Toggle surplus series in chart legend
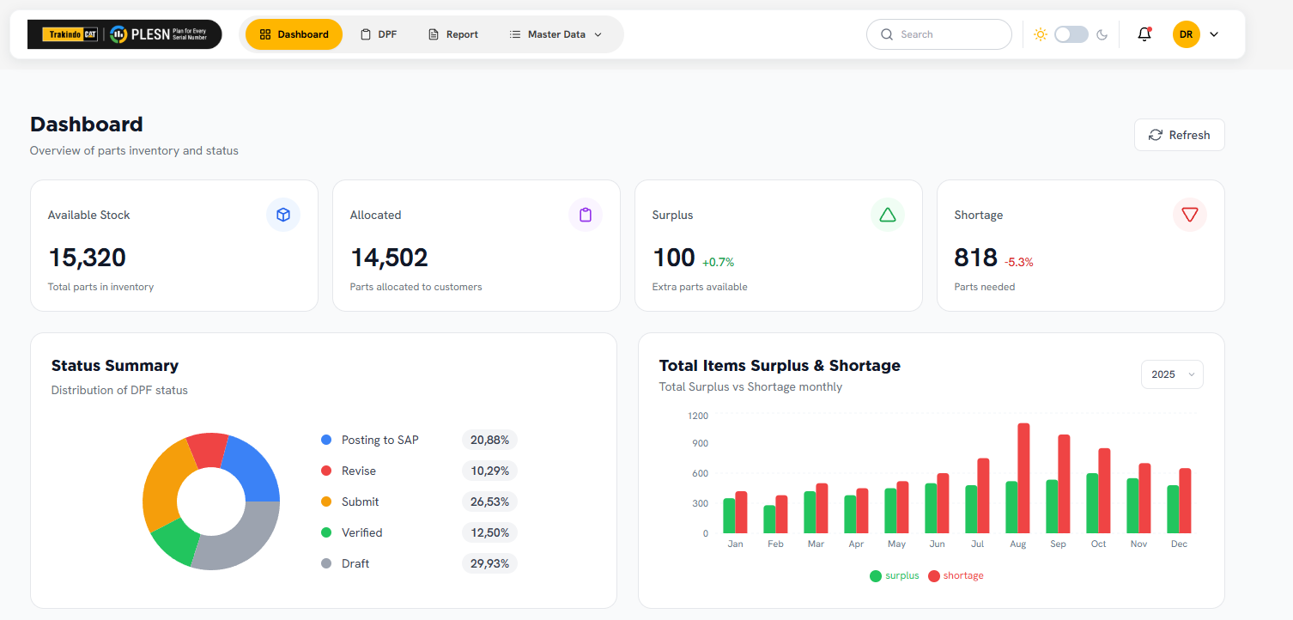This screenshot has width=1293, height=620. (894, 575)
